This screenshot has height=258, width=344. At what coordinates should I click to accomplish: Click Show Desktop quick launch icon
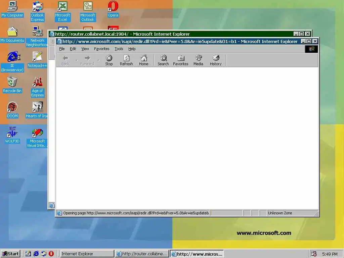coord(28,254)
